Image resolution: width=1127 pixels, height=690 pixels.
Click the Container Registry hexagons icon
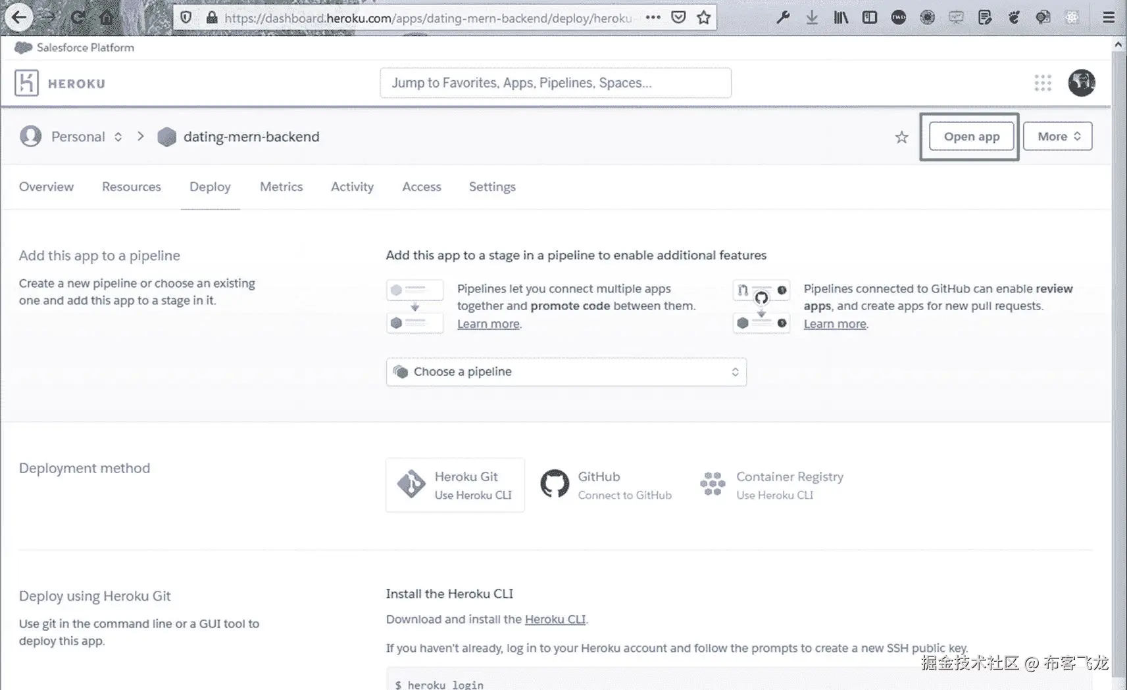(x=713, y=484)
